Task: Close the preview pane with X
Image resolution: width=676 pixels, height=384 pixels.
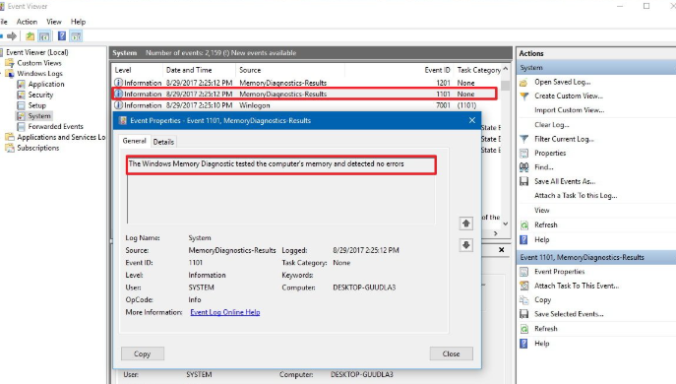Action: [502, 250]
